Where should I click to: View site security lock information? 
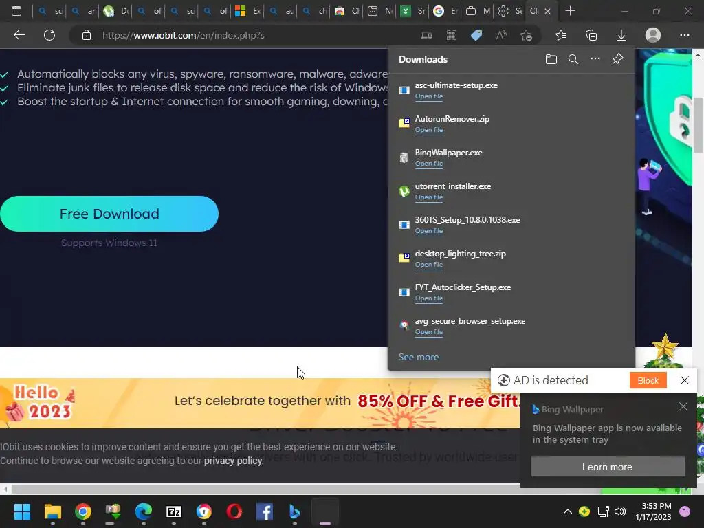pos(86,35)
